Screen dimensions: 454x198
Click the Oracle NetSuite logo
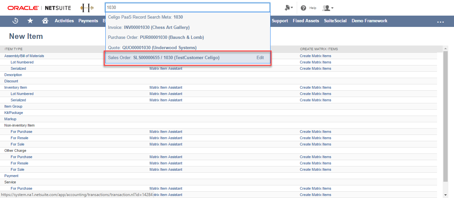pyautogui.click(x=39, y=8)
